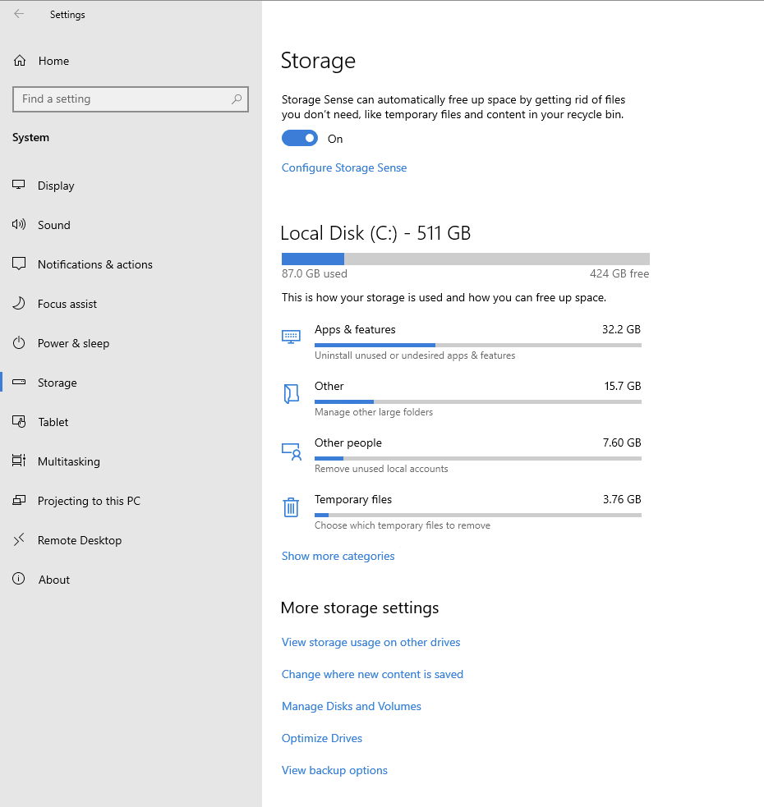
Task: Click the back arrow in Settings header
Action: click(x=19, y=14)
